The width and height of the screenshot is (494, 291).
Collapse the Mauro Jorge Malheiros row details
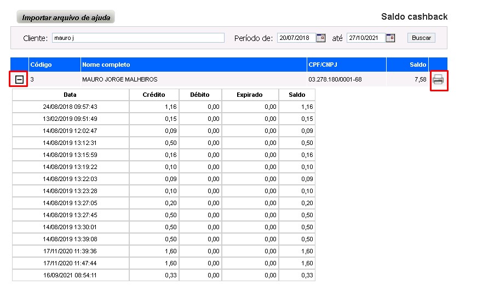(19, 80)
